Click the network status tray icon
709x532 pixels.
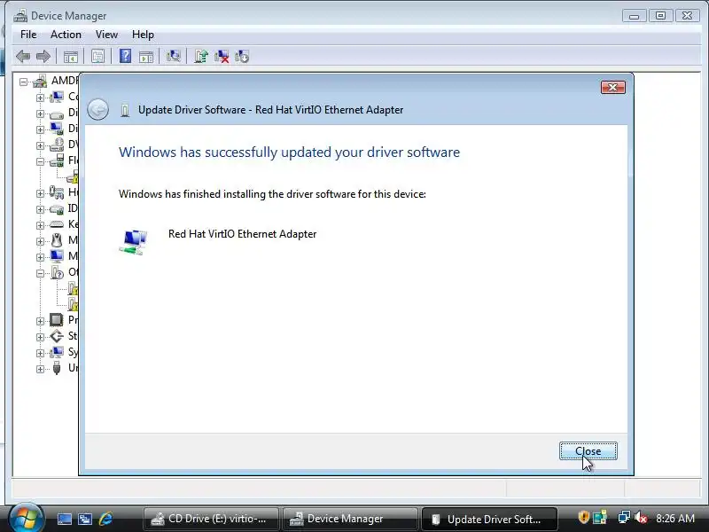point(624,517)
